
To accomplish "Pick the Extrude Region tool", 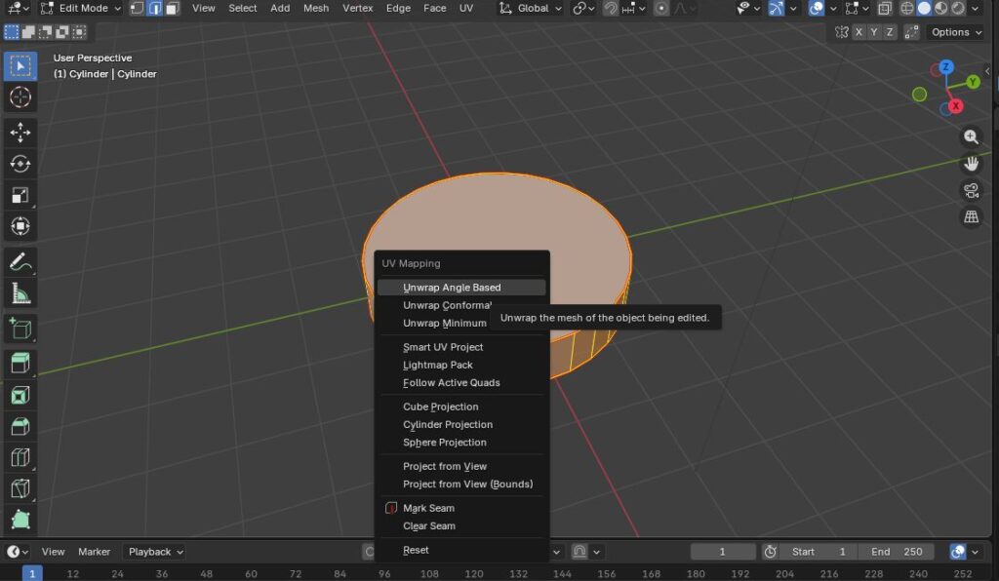I will 20,364.
